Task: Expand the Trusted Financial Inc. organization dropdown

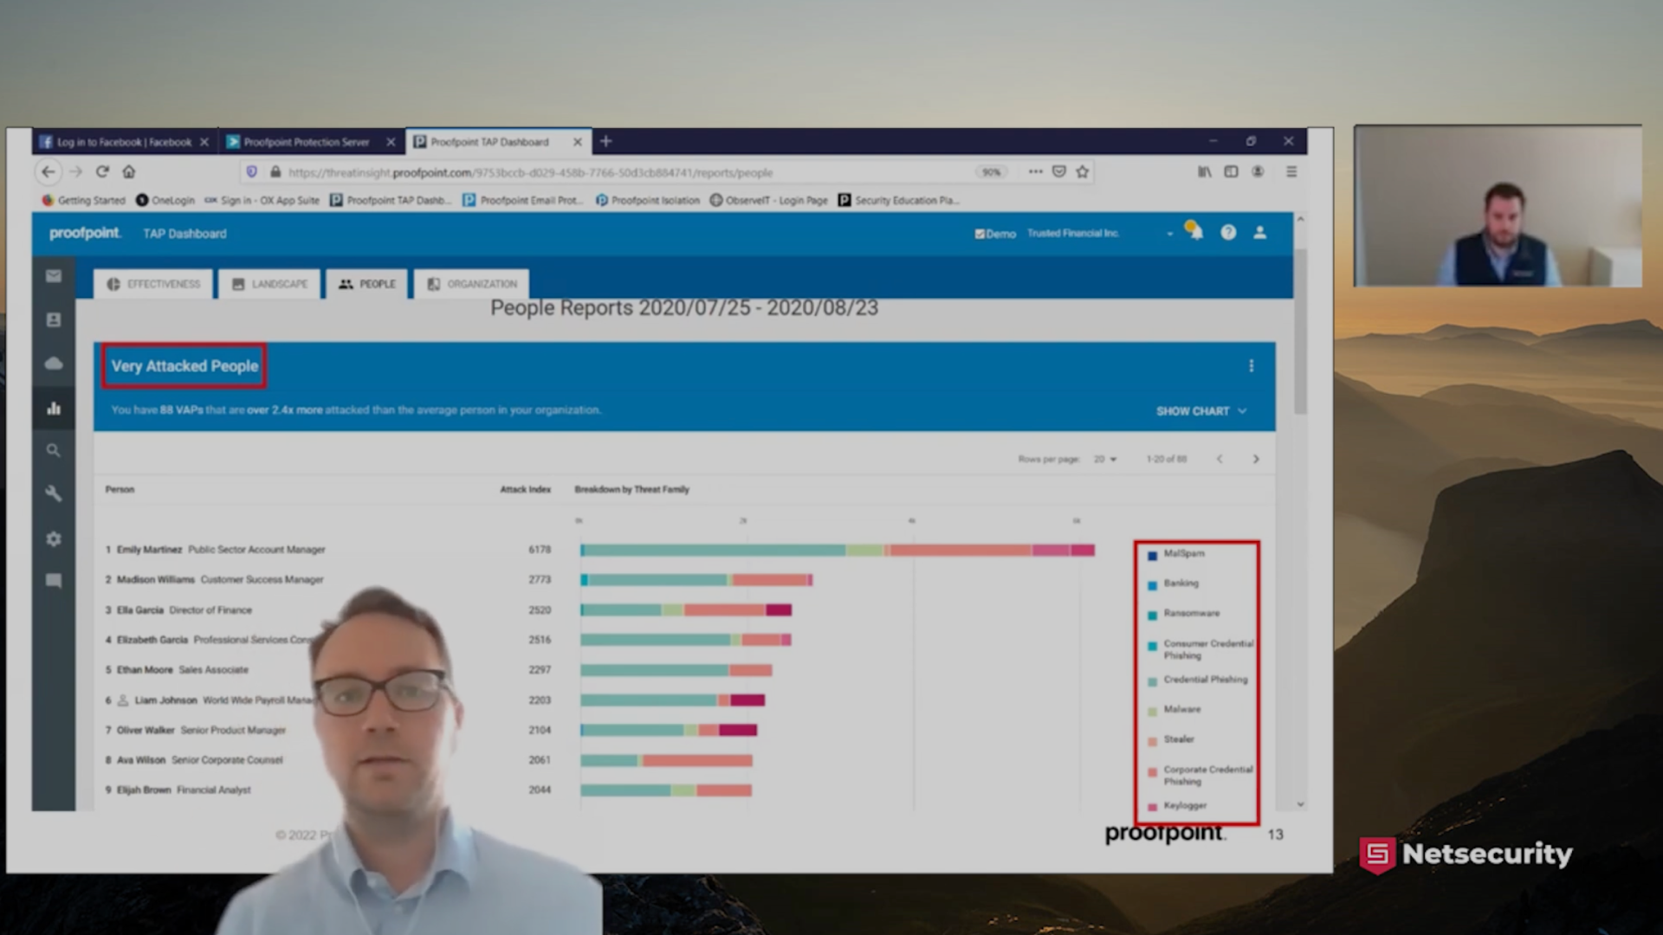Action: (1169, 234)
